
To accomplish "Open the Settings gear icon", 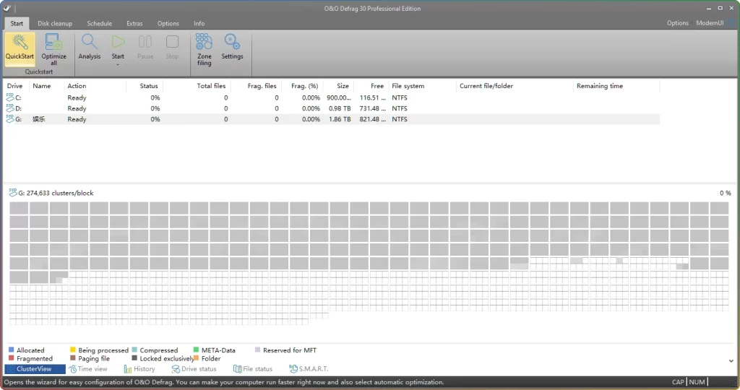I will tap(232, 41).
